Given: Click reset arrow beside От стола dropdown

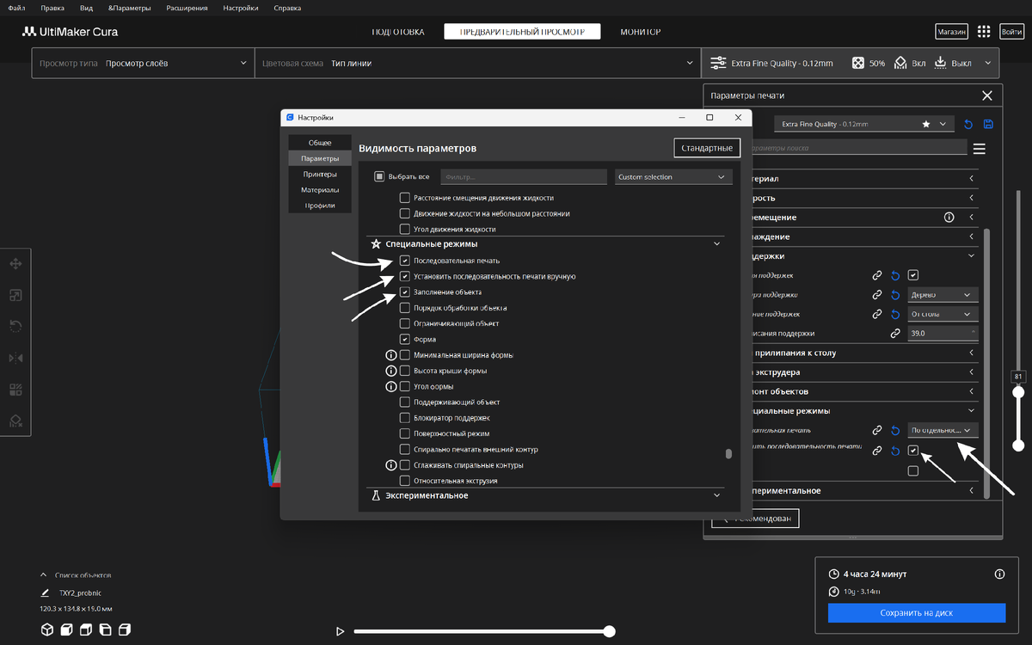Looking at the screenshot, I should (x=895, y=315).
